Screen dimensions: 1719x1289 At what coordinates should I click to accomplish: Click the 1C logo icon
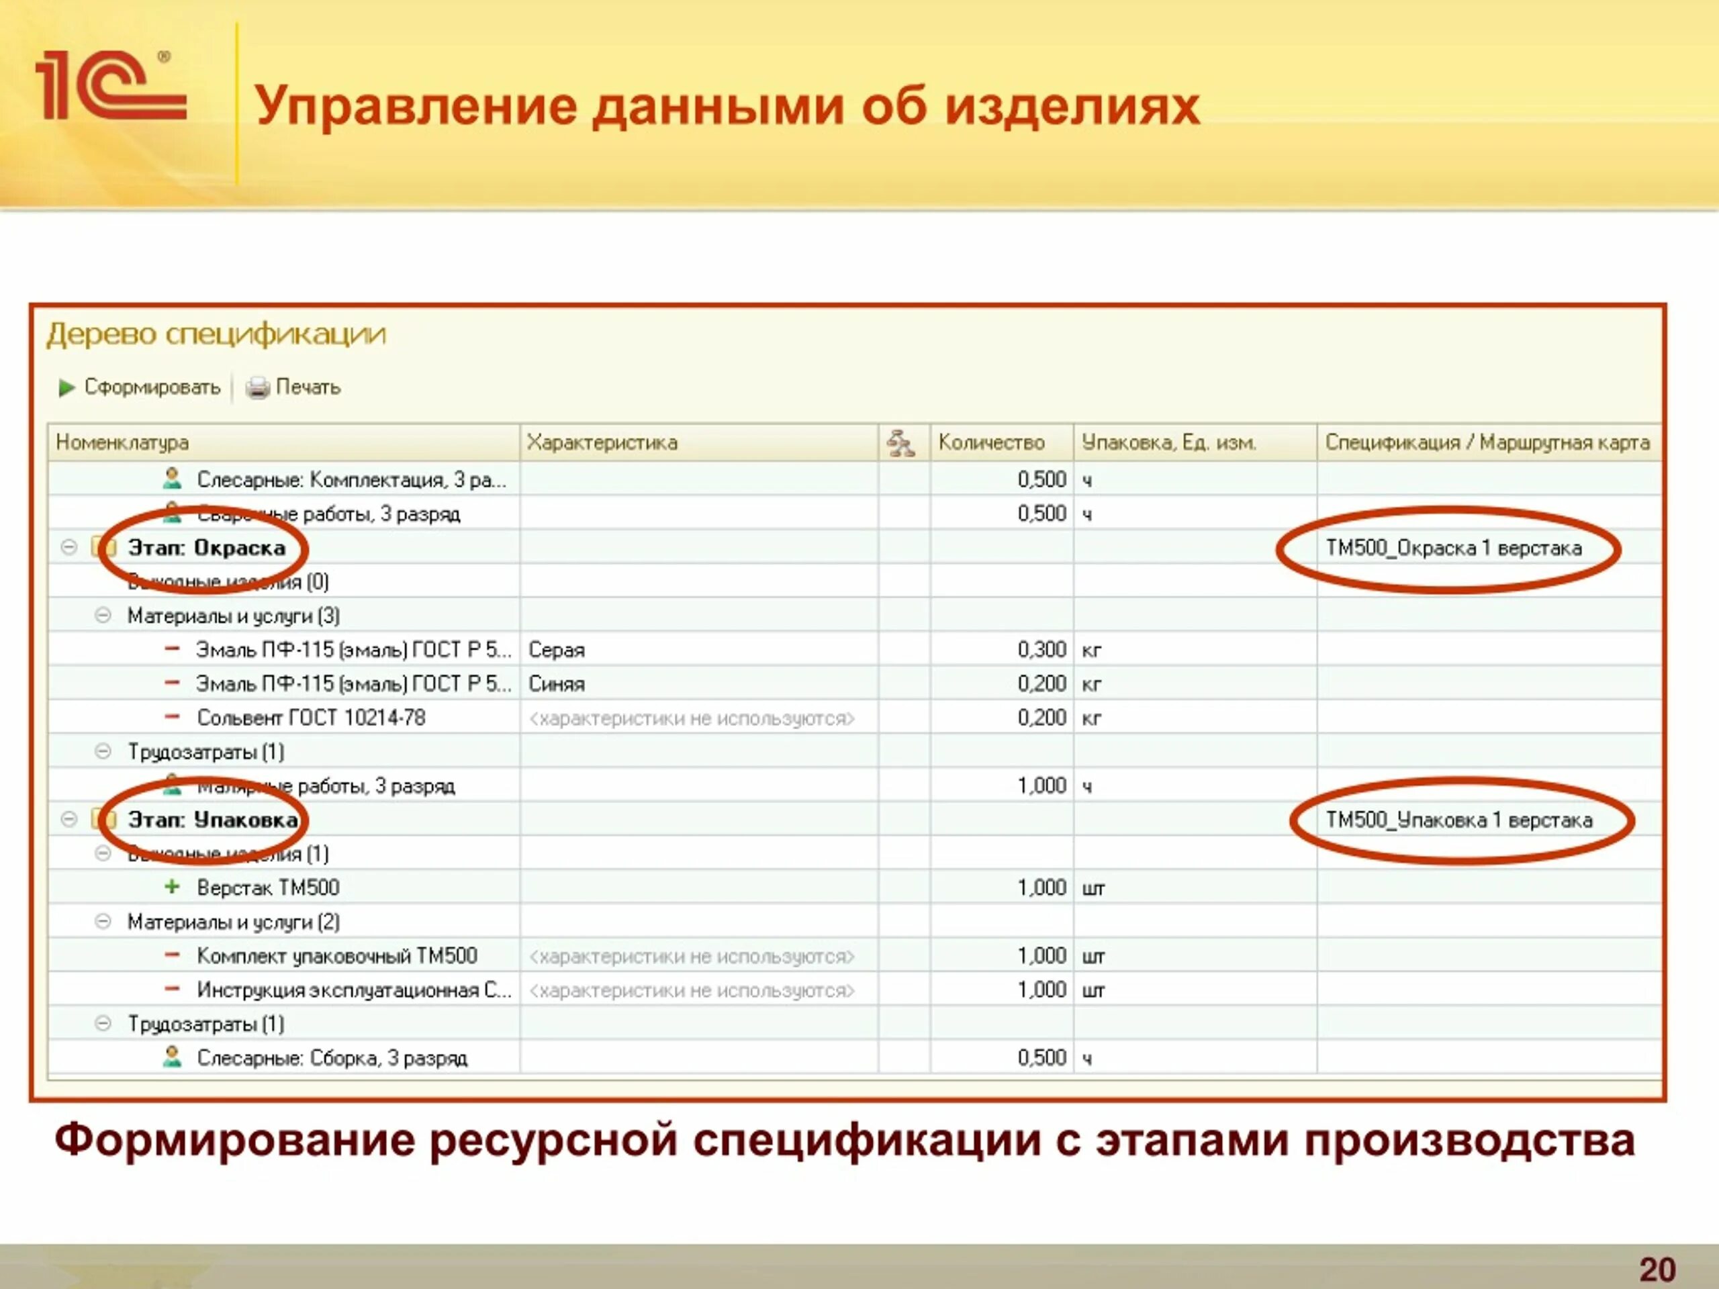point(110,85)
